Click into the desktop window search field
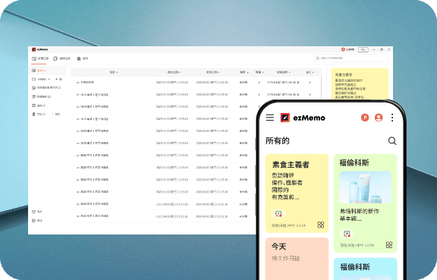This screenshot has width=437, height=280. [x=351, y=58]
